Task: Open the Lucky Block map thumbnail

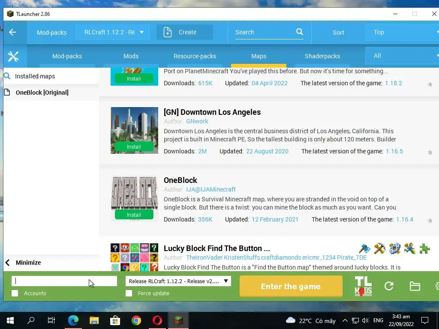Action: click(134, 257)
